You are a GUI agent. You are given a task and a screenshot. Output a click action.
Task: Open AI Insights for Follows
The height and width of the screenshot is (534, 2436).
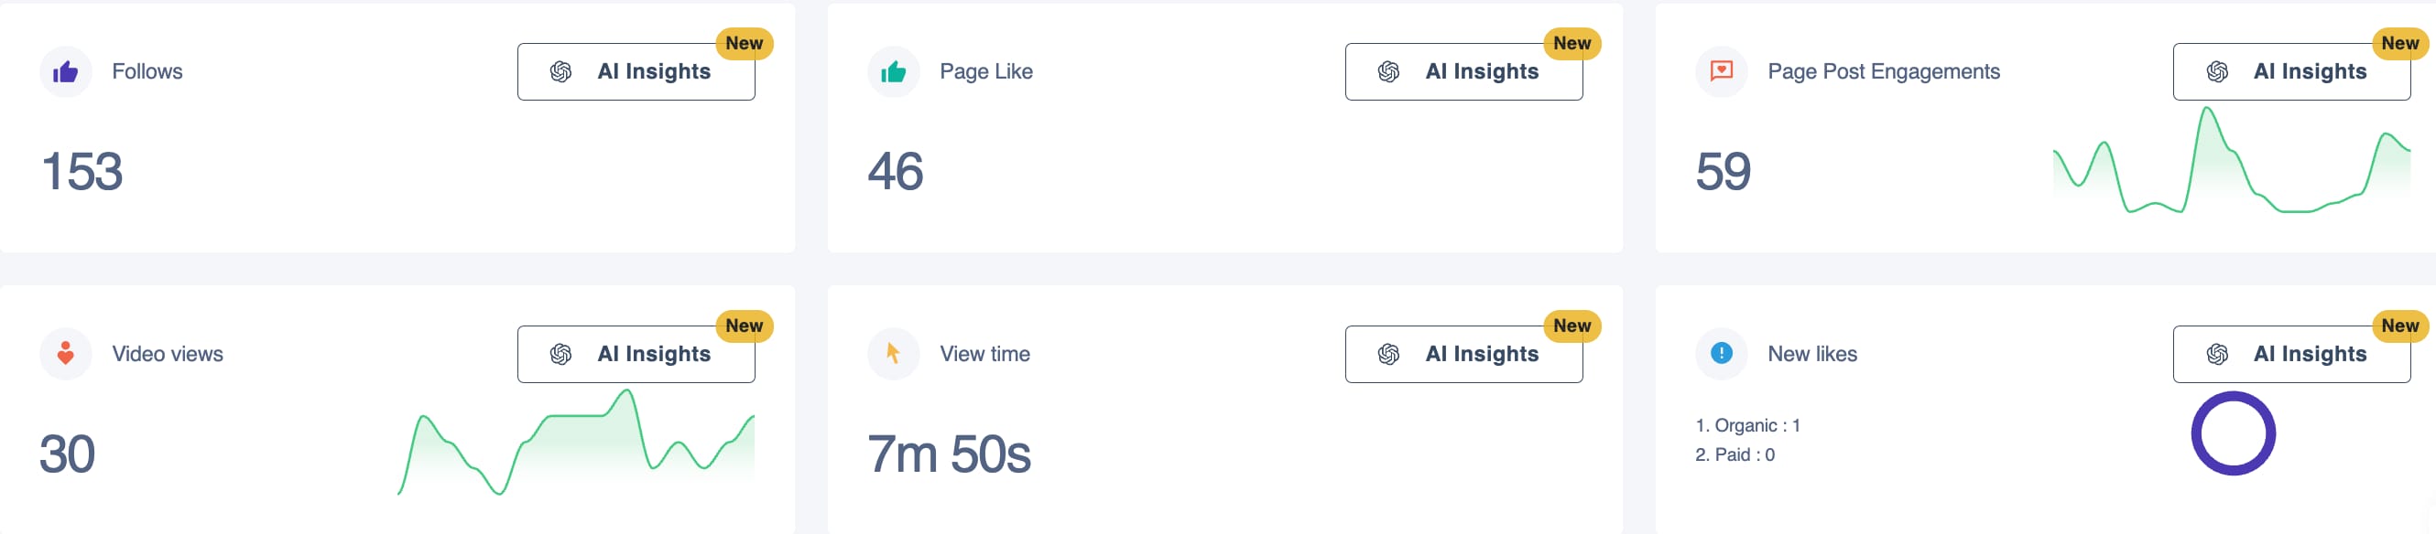pos(636,71)
